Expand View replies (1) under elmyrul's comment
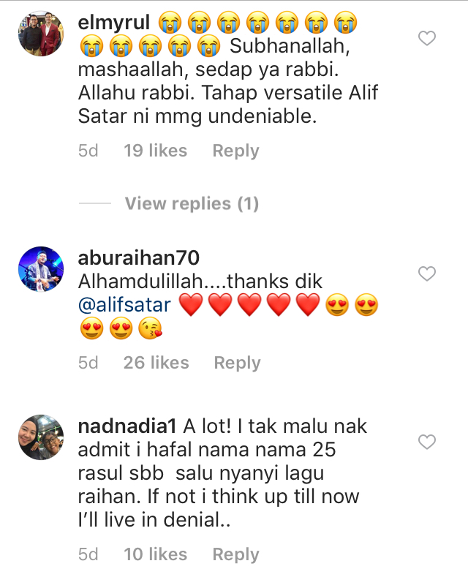 [192, 203]
